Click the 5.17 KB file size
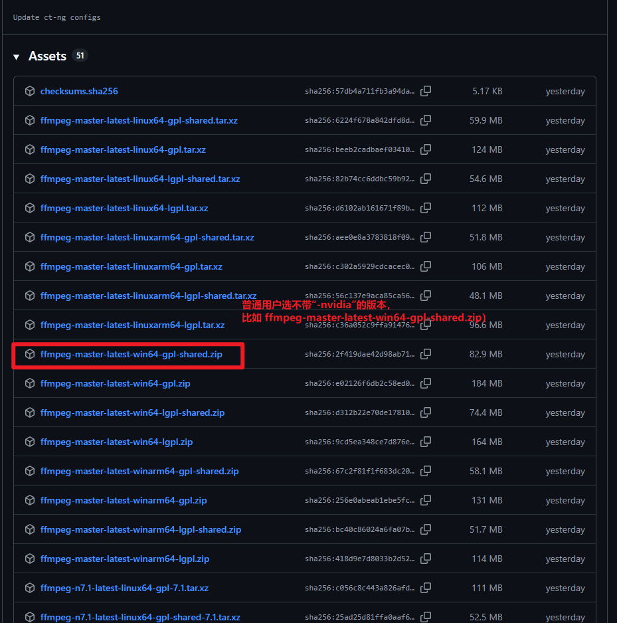This screenshot has width=617, height=623. (487, 91)
